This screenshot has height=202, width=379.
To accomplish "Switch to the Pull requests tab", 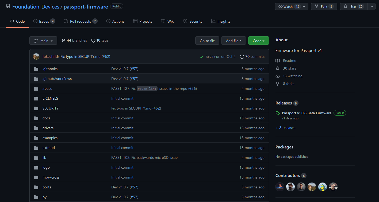I will [81, 21].
